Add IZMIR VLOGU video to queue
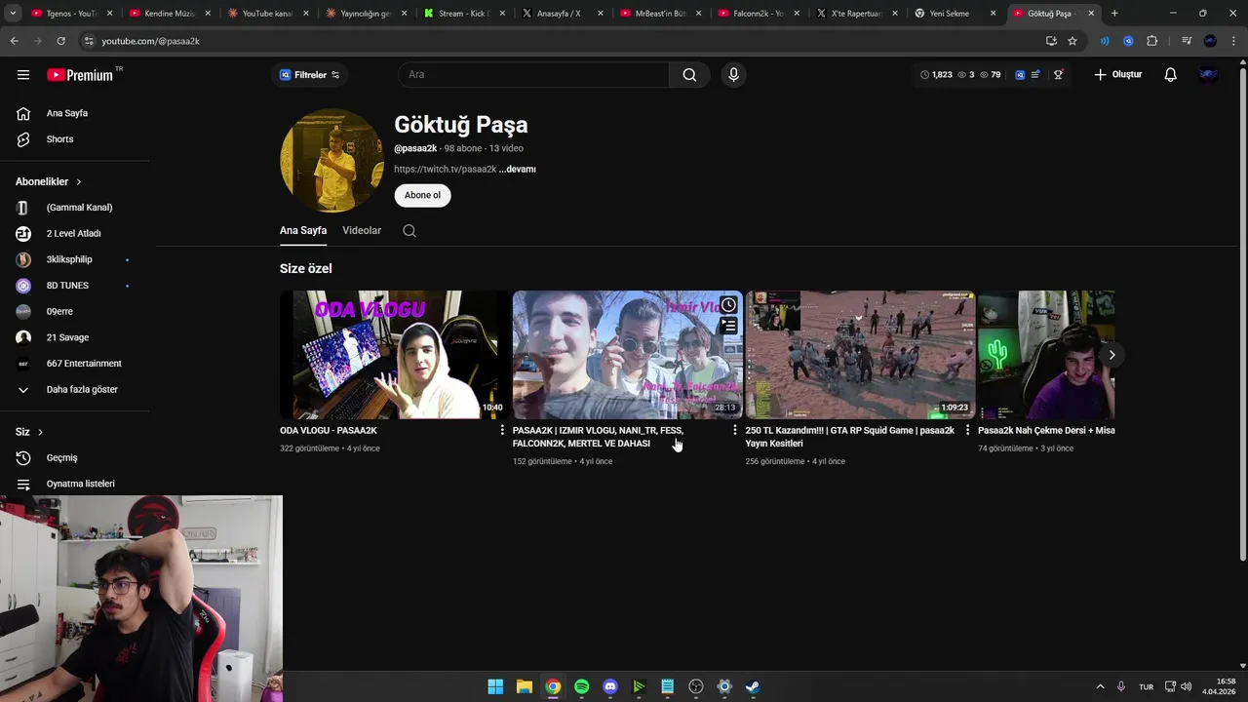This screenshot has height=702, width=1248. tap(728, 326)
